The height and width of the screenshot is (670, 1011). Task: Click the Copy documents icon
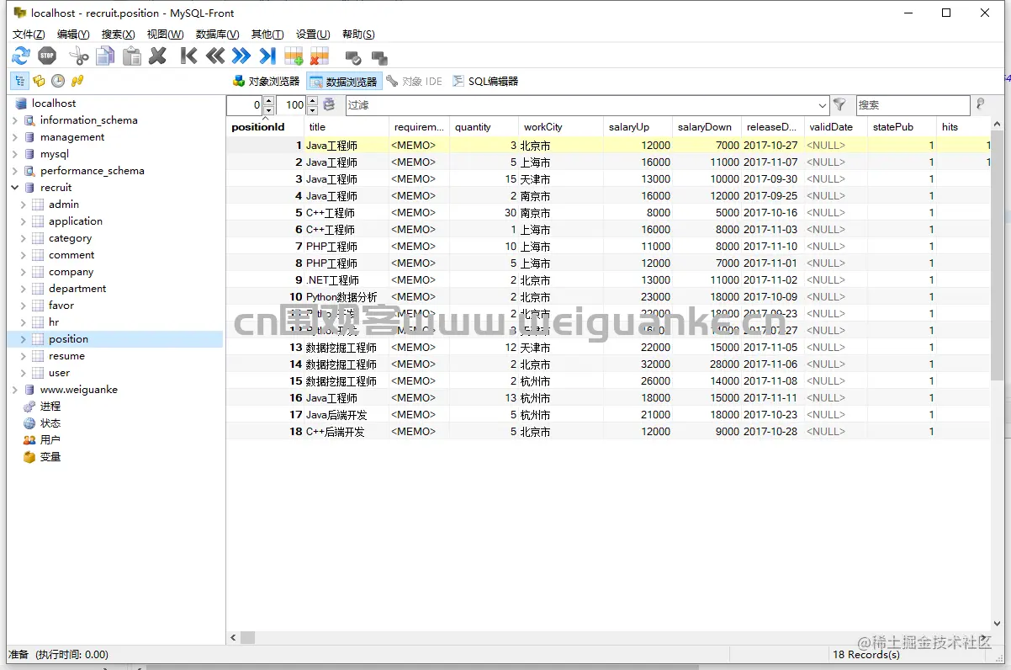click(105, 56)
